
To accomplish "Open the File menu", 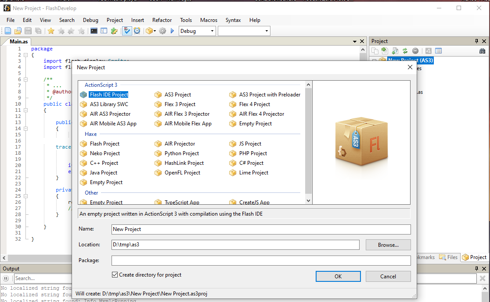I will coord(11,20).
